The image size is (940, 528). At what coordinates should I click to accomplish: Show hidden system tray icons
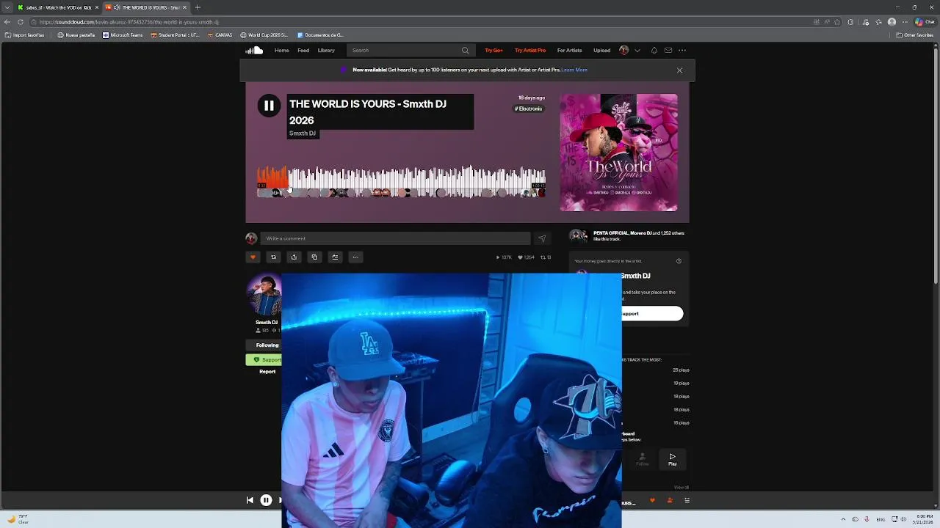pyautogui.click(x=843, y=519)
